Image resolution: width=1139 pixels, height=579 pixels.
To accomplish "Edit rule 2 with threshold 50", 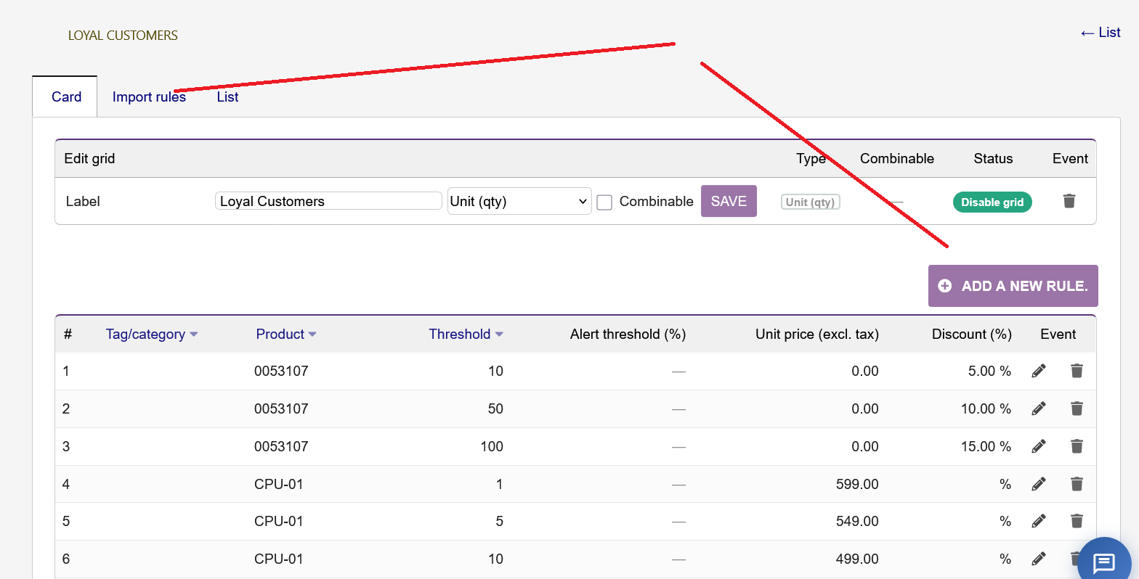I will point(1039,408).
